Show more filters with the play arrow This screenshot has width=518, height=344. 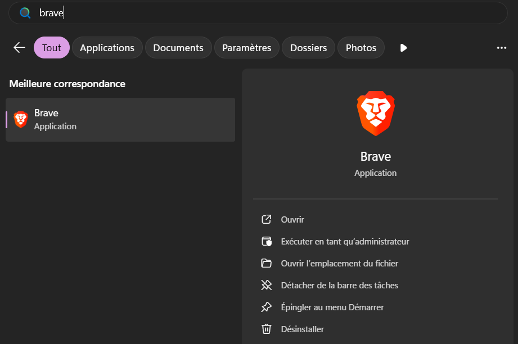point(403,48)
